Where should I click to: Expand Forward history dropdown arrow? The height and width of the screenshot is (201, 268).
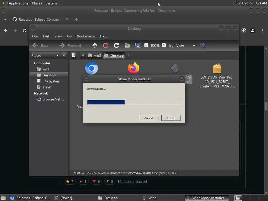(x=86, y=46)
